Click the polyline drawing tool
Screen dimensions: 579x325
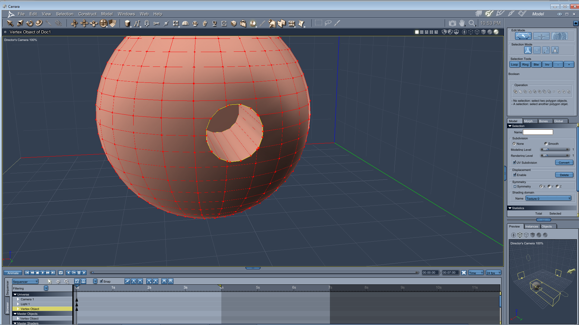(137, 23)
